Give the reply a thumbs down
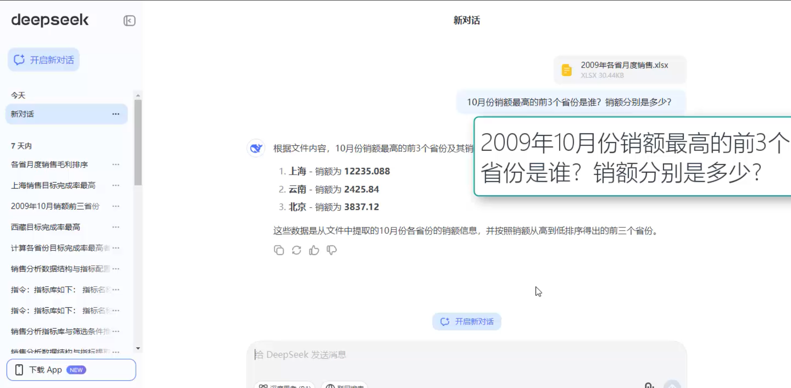 tap(332, 250)
